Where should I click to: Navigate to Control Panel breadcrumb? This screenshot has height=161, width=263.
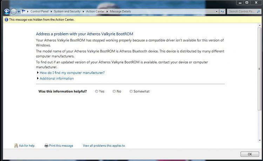[x=39, y=12]
